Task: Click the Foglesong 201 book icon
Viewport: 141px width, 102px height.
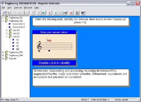Action: coord(6,18)
